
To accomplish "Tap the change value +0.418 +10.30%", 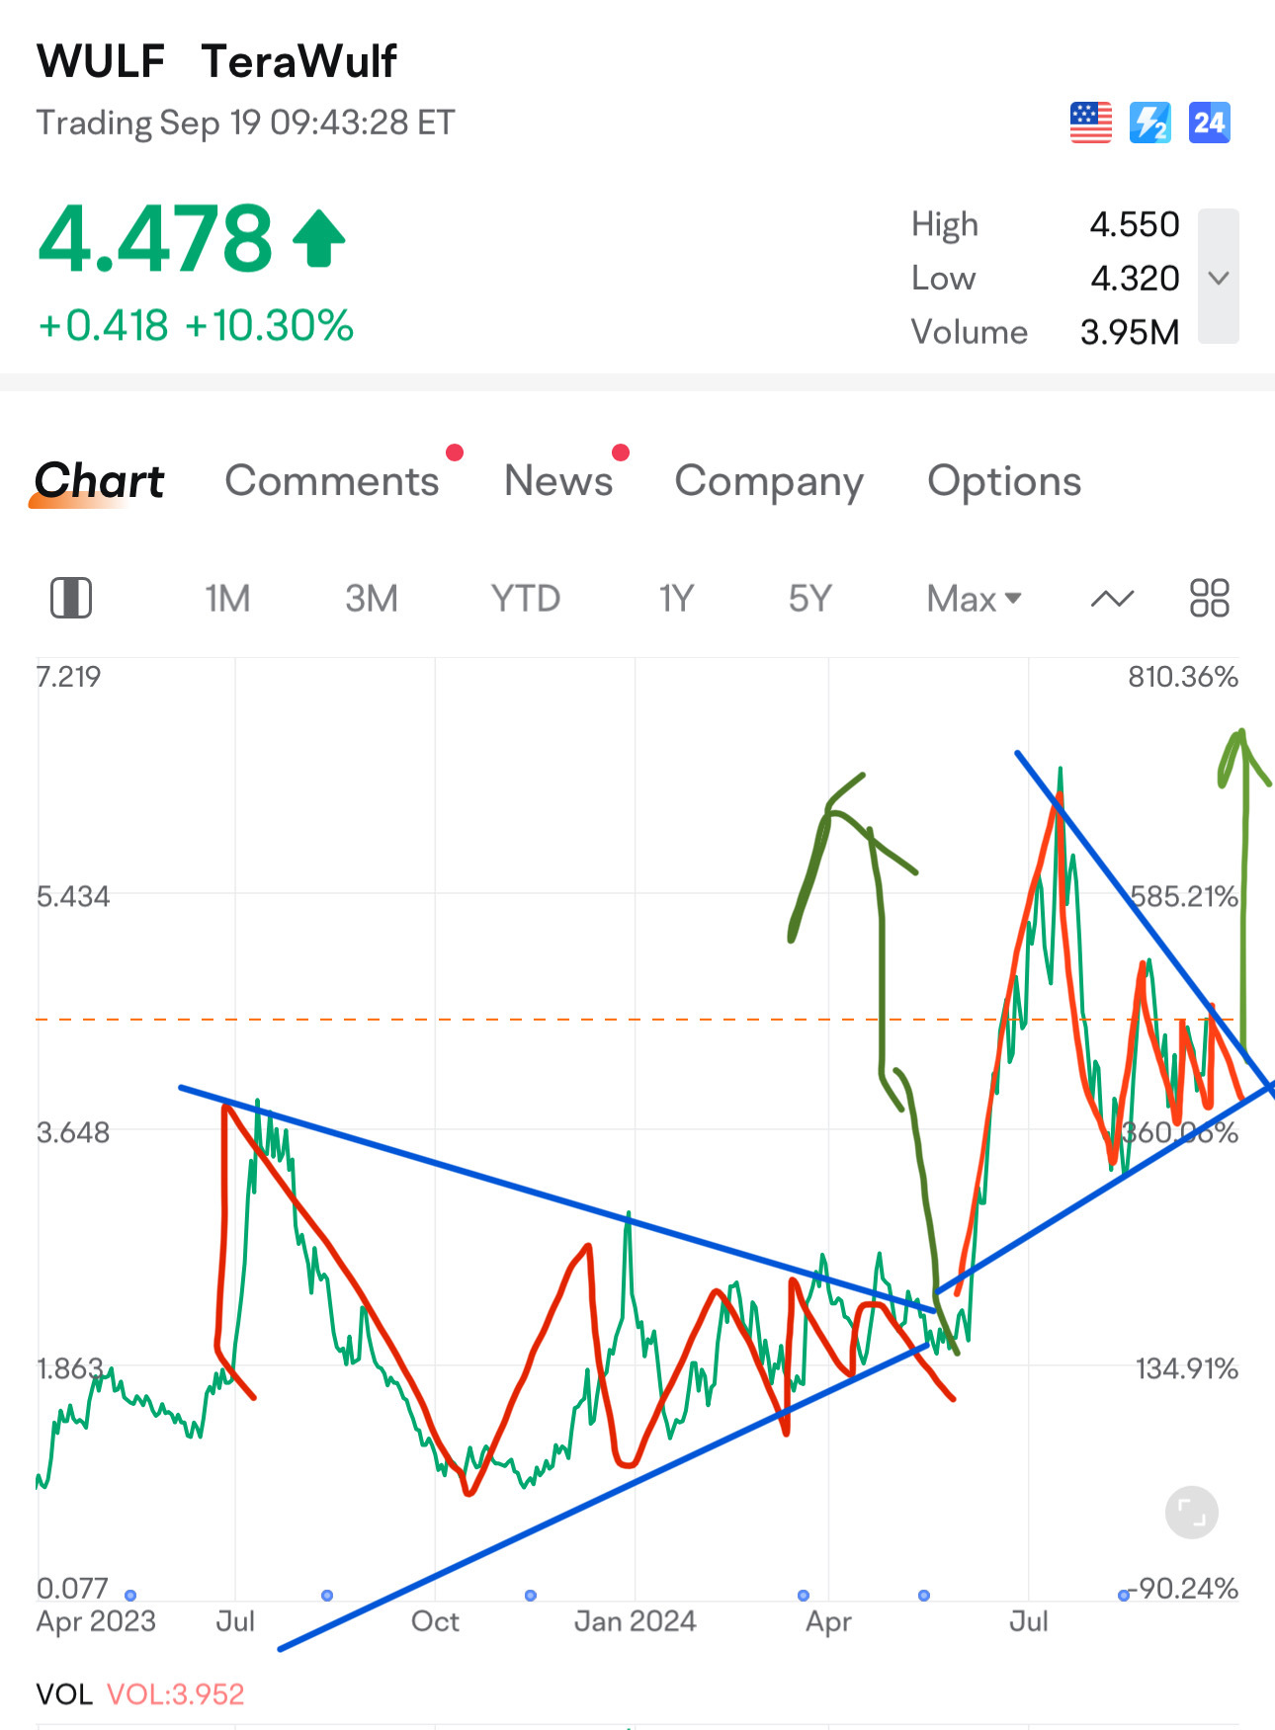I will pos(196,325).
